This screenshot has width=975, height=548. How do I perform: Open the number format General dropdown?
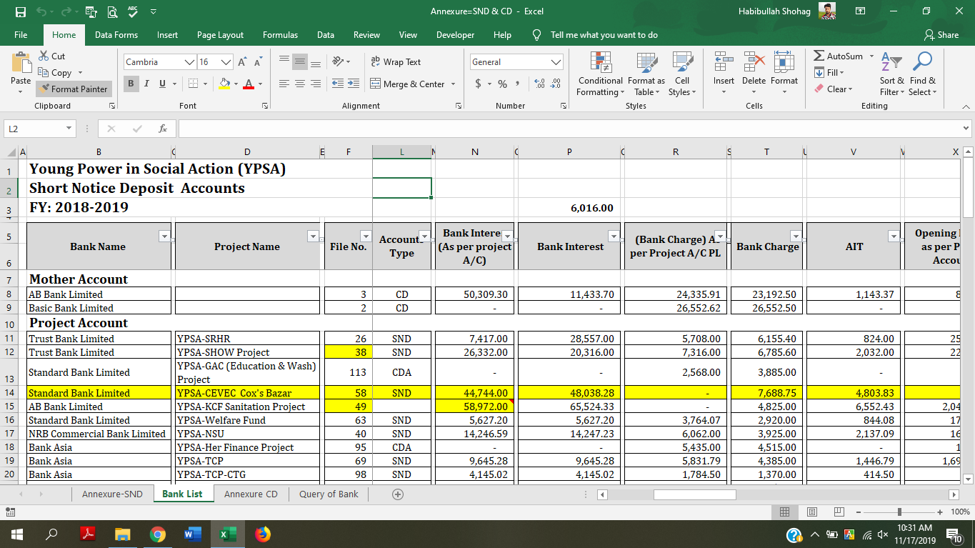coord(556,62)
